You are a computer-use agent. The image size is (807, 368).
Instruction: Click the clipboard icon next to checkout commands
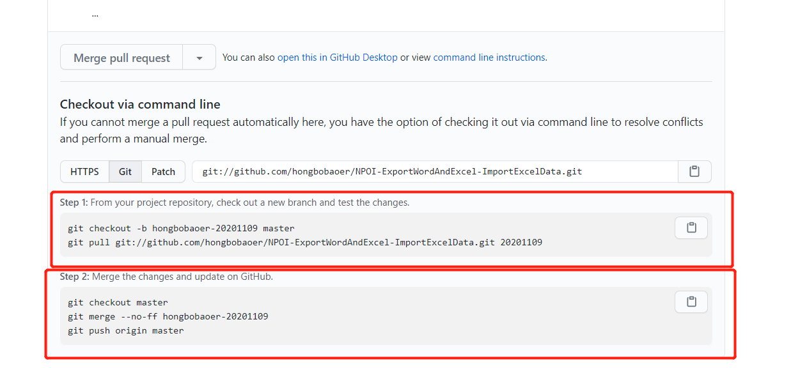tap(691, 227)
